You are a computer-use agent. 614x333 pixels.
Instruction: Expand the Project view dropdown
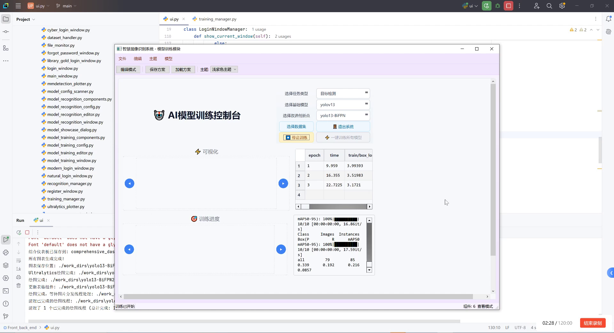(x=26, y=19)
